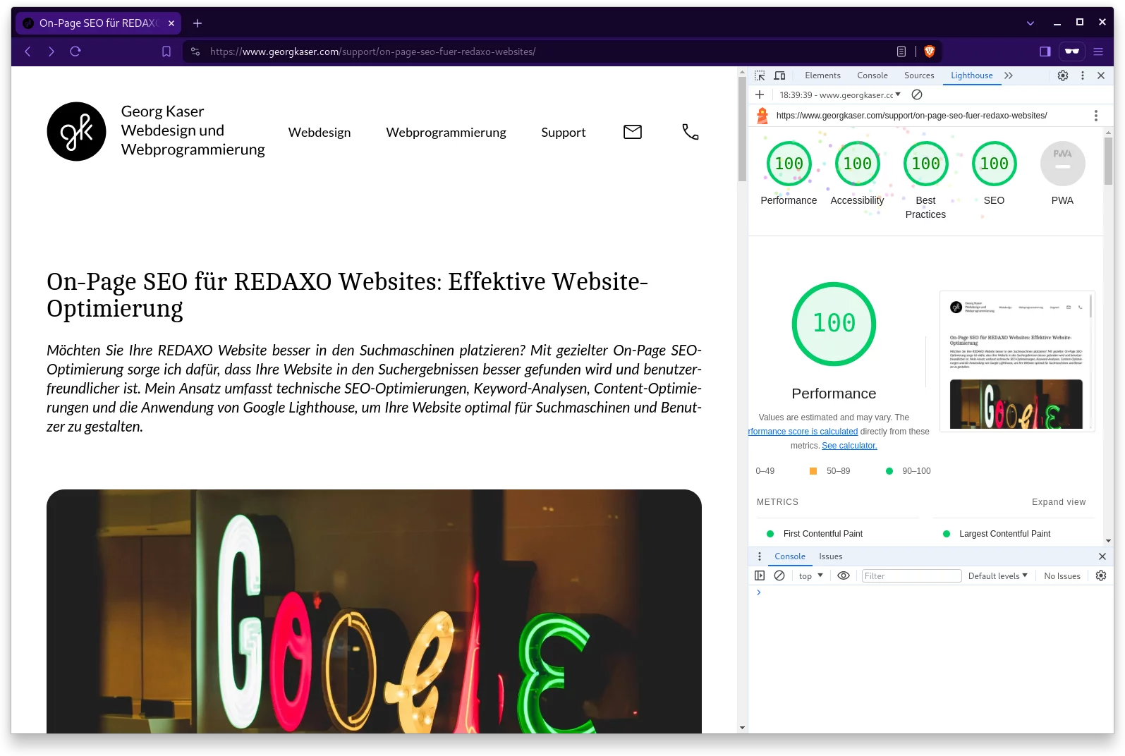Open the top context dropdown
Screen dimensions: 1125x756
[x=811, y=575]
